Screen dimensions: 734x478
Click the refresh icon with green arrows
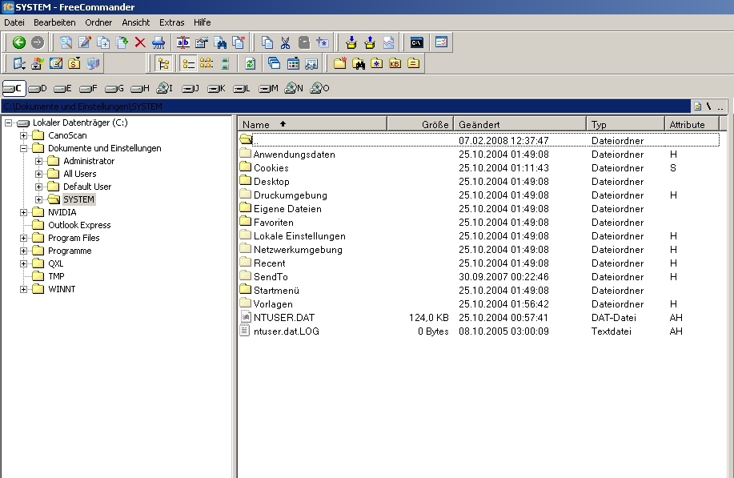[x=250, y=64]
